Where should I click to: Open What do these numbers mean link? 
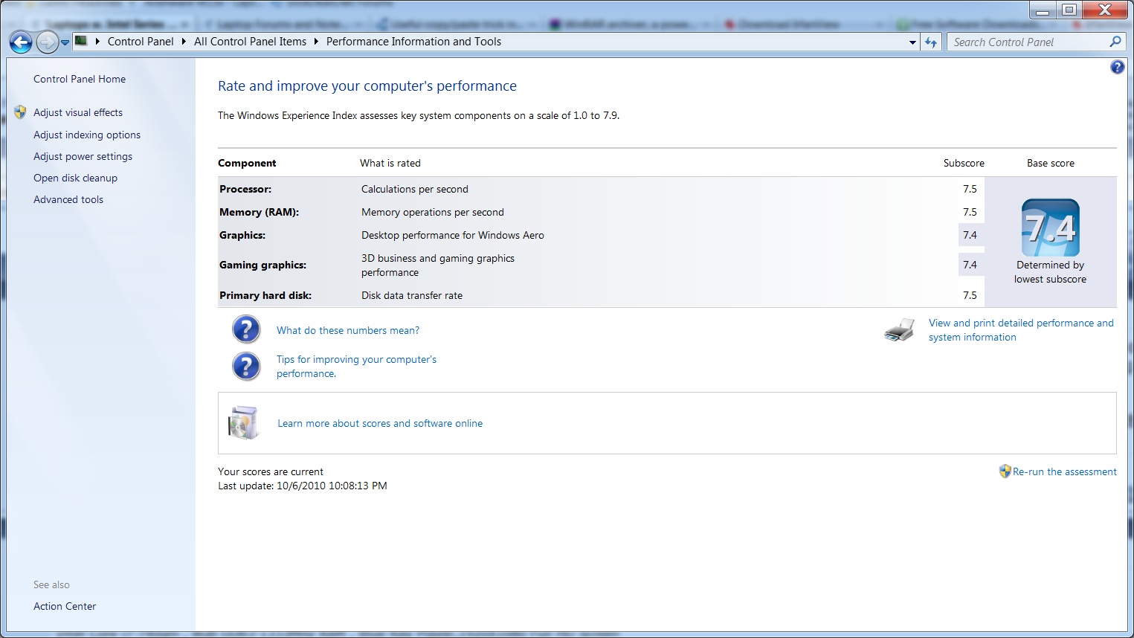coord(348,330)
